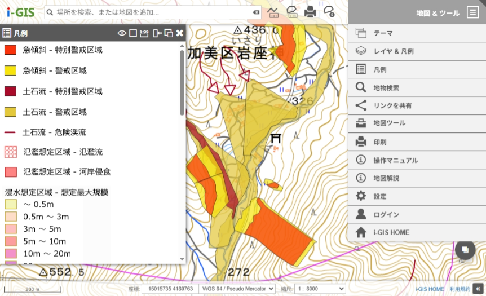The width and height of the screenshot is (486, 296).
Task: Click the yellow 急傾斜 - 警戒区域 swatch
Action: pyautogui.click(x=10, y=70)
